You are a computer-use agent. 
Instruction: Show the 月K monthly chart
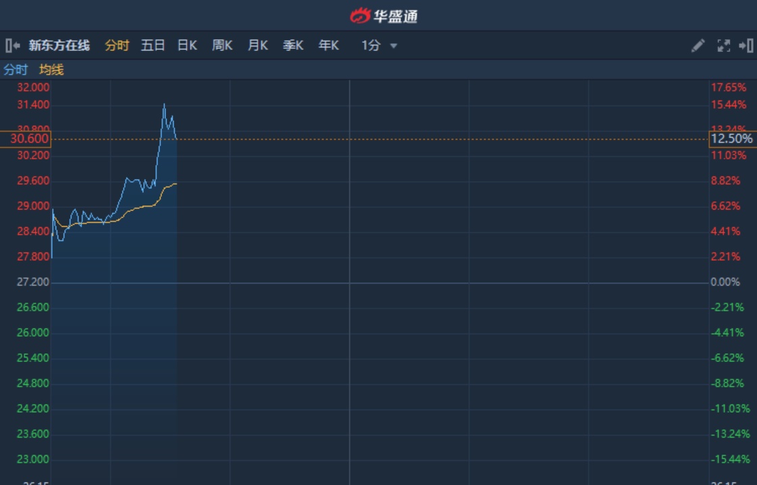257,46
